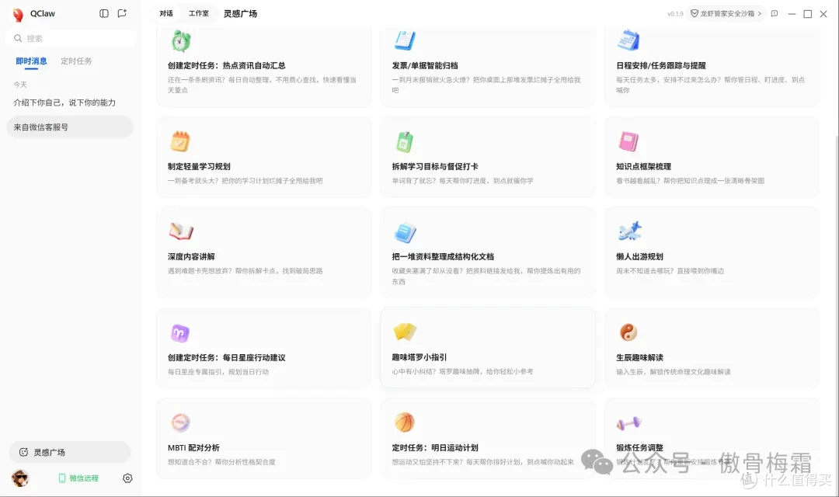Open settings with the gear icon
Viewport: 839px width, 497px height.
(x=127, y=478)
